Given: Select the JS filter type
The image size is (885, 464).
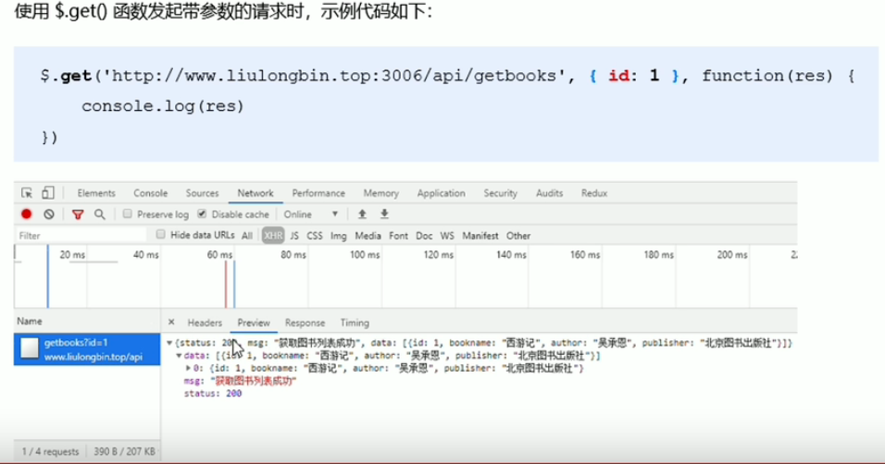Looking at the screenshot, I should click(x=294, y=236).
